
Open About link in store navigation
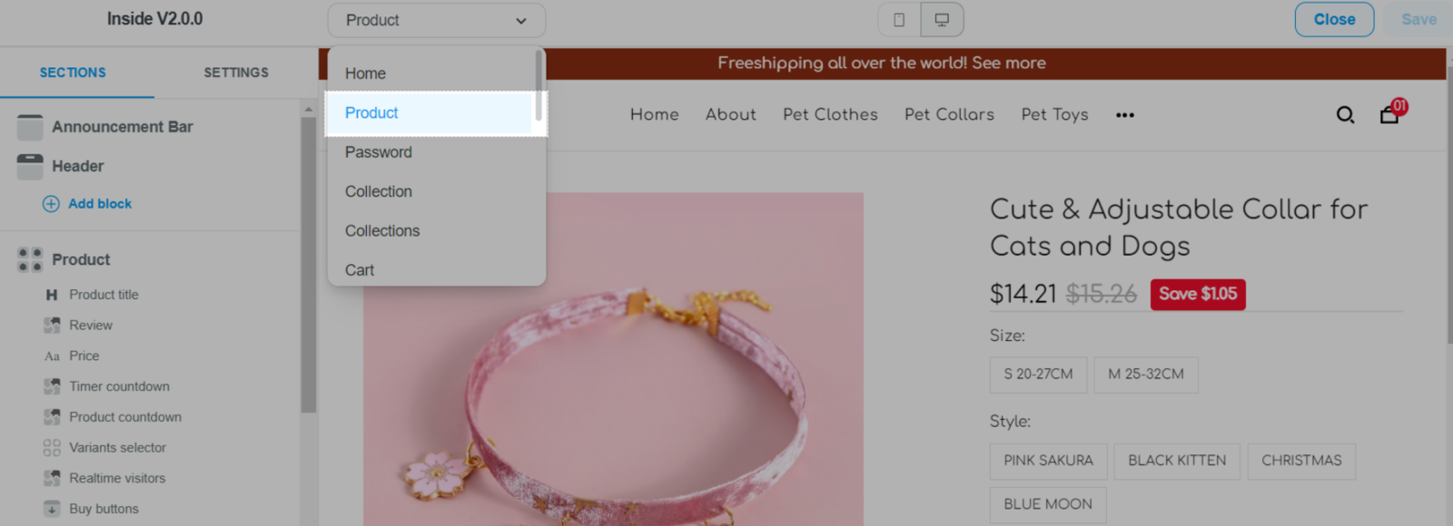[x=731, y=114]
